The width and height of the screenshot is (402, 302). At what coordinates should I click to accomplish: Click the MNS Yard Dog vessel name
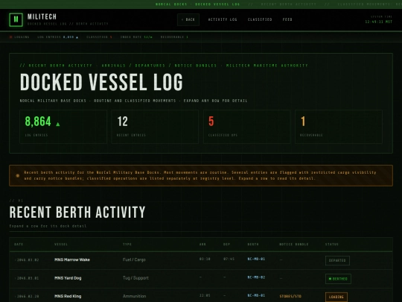pyautogui.click(x=68, y=278)
